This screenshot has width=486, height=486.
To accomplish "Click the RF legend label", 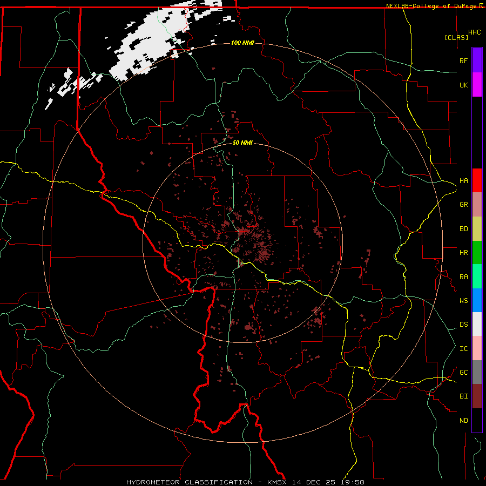I will tap(463, 60).
